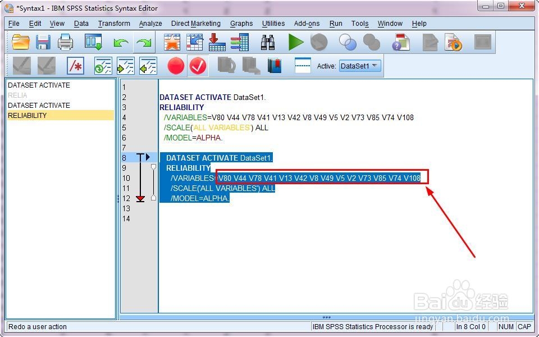Redo a user action
The width and height of the screenshot is (539, 337).
[144, 43]
